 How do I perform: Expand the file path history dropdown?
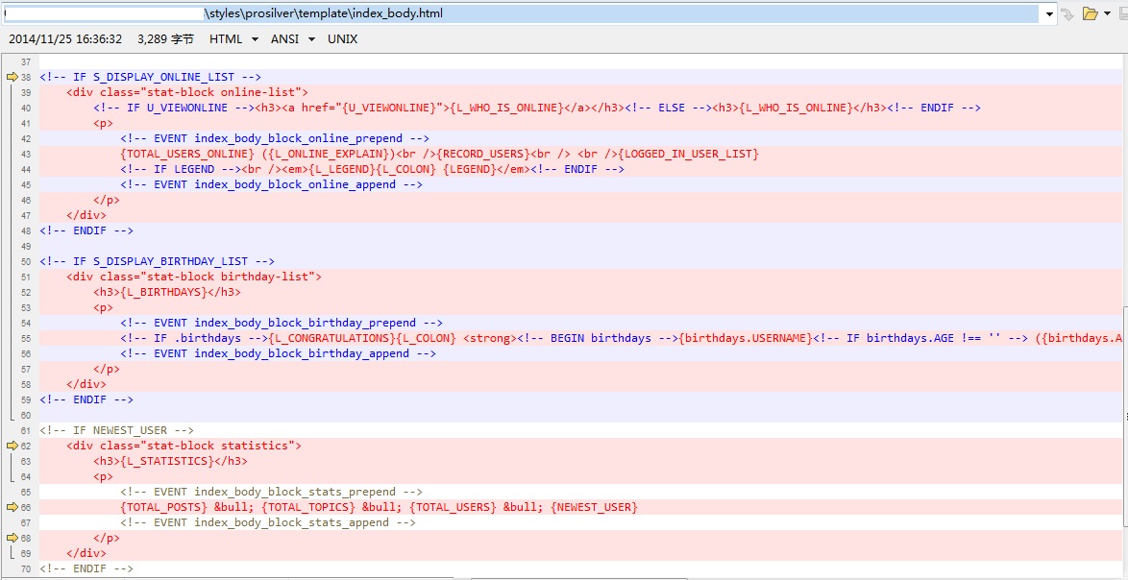click(1049, 13)
